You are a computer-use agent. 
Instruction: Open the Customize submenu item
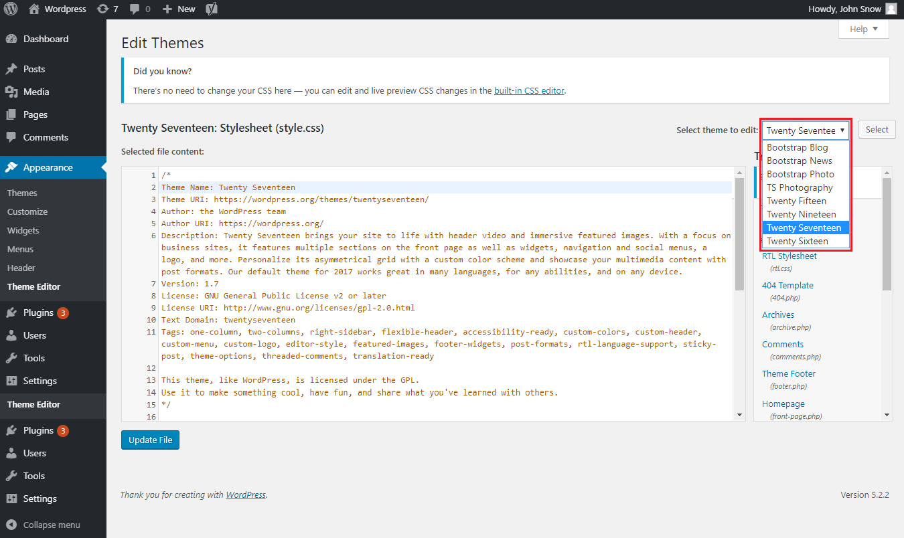[27, 211]
